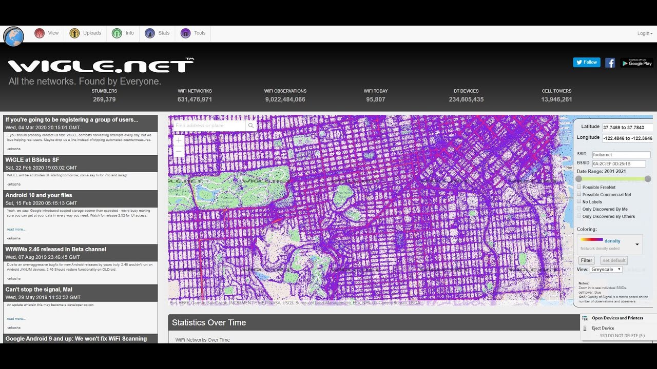Viewport: 657px width, 369px height.
Task: Click the set default button
Action: [614, 260]
